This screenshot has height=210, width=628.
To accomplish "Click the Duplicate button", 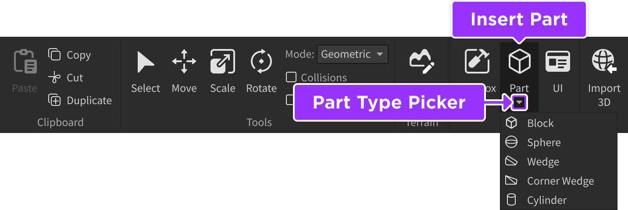I will coord(80,101).
